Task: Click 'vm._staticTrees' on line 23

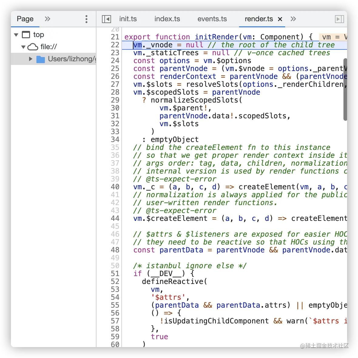Action: pos(166,53)
